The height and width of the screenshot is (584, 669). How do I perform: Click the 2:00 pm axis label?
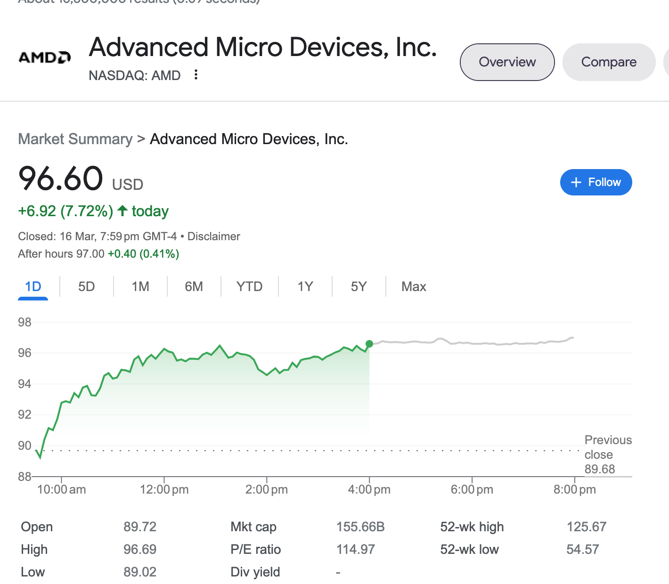pyautogui.click(x=267, y=489)
